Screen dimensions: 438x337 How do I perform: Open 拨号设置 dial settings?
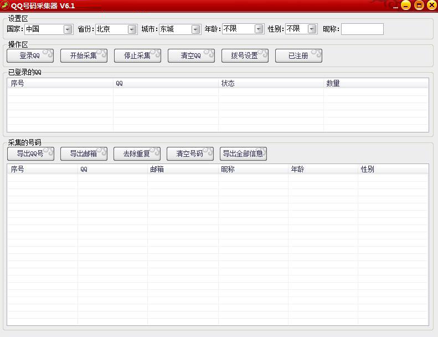coord(245,55)
